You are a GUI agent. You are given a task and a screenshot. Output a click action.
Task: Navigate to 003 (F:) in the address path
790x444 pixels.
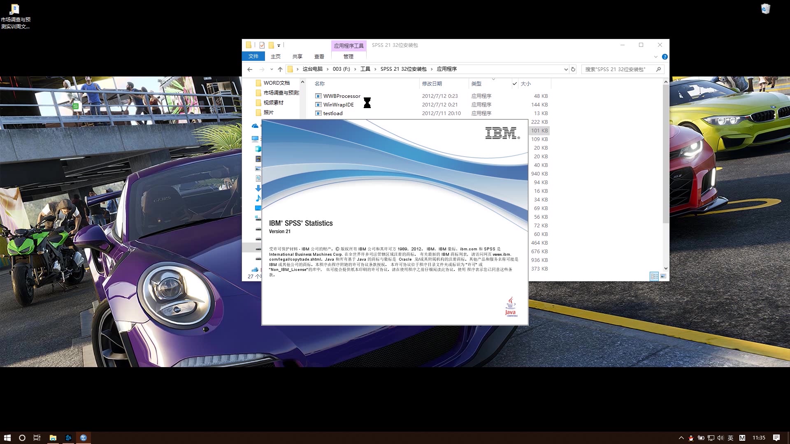342,69
